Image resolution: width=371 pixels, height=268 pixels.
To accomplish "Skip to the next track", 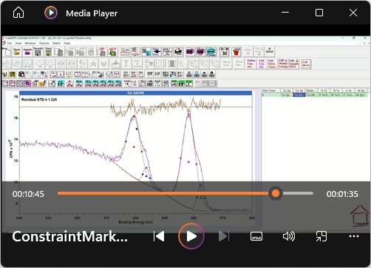I will (x=224, y=236).
